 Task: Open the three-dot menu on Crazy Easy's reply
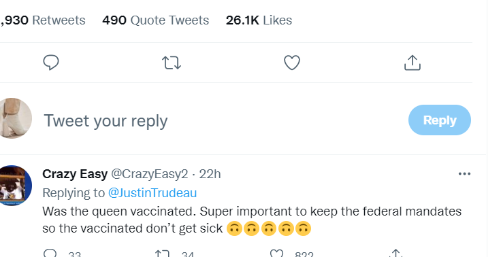click(x=464, y=173)
